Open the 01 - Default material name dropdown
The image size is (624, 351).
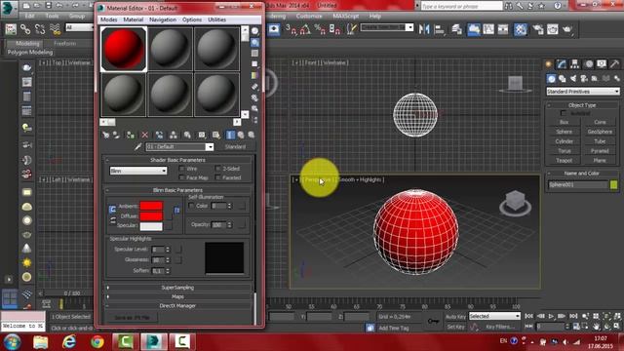tap(210, 147)
